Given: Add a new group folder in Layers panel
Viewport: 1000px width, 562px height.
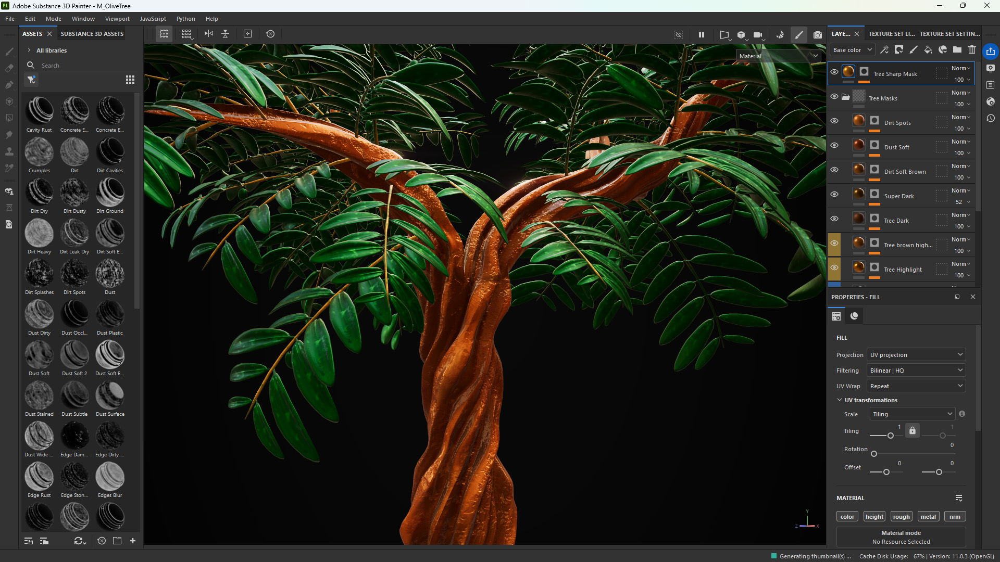Looking at the screenshot, I should tap(957, 49).
